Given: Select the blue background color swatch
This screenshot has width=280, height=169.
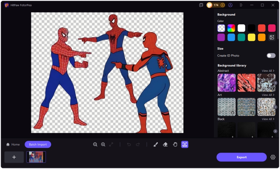Looking at the screenshot, I should (231, 37).
